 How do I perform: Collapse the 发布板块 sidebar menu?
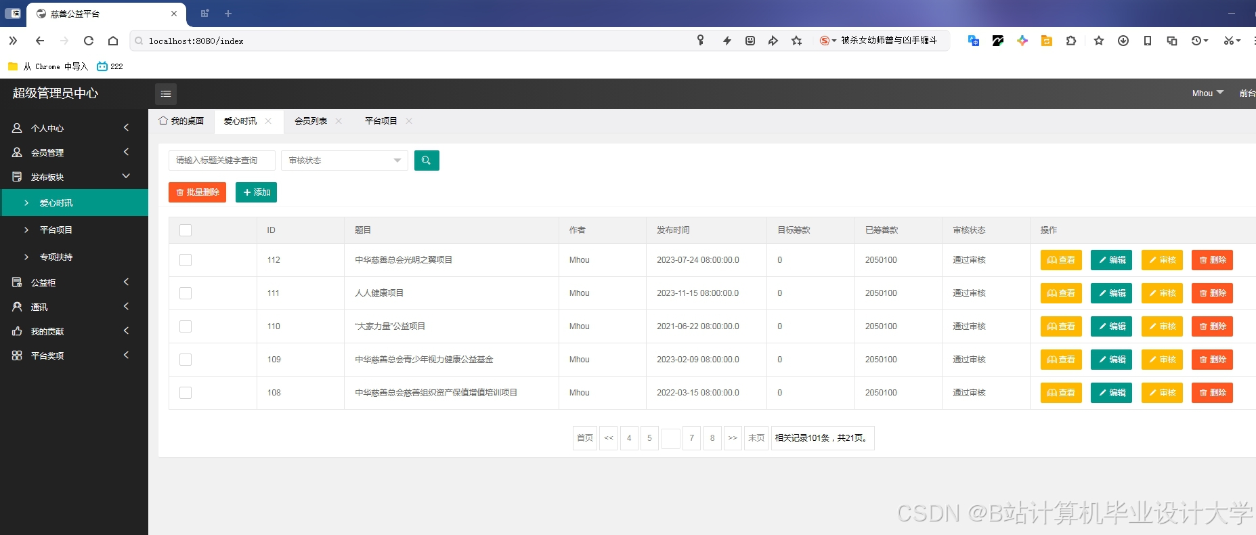(x=74, y=177)
